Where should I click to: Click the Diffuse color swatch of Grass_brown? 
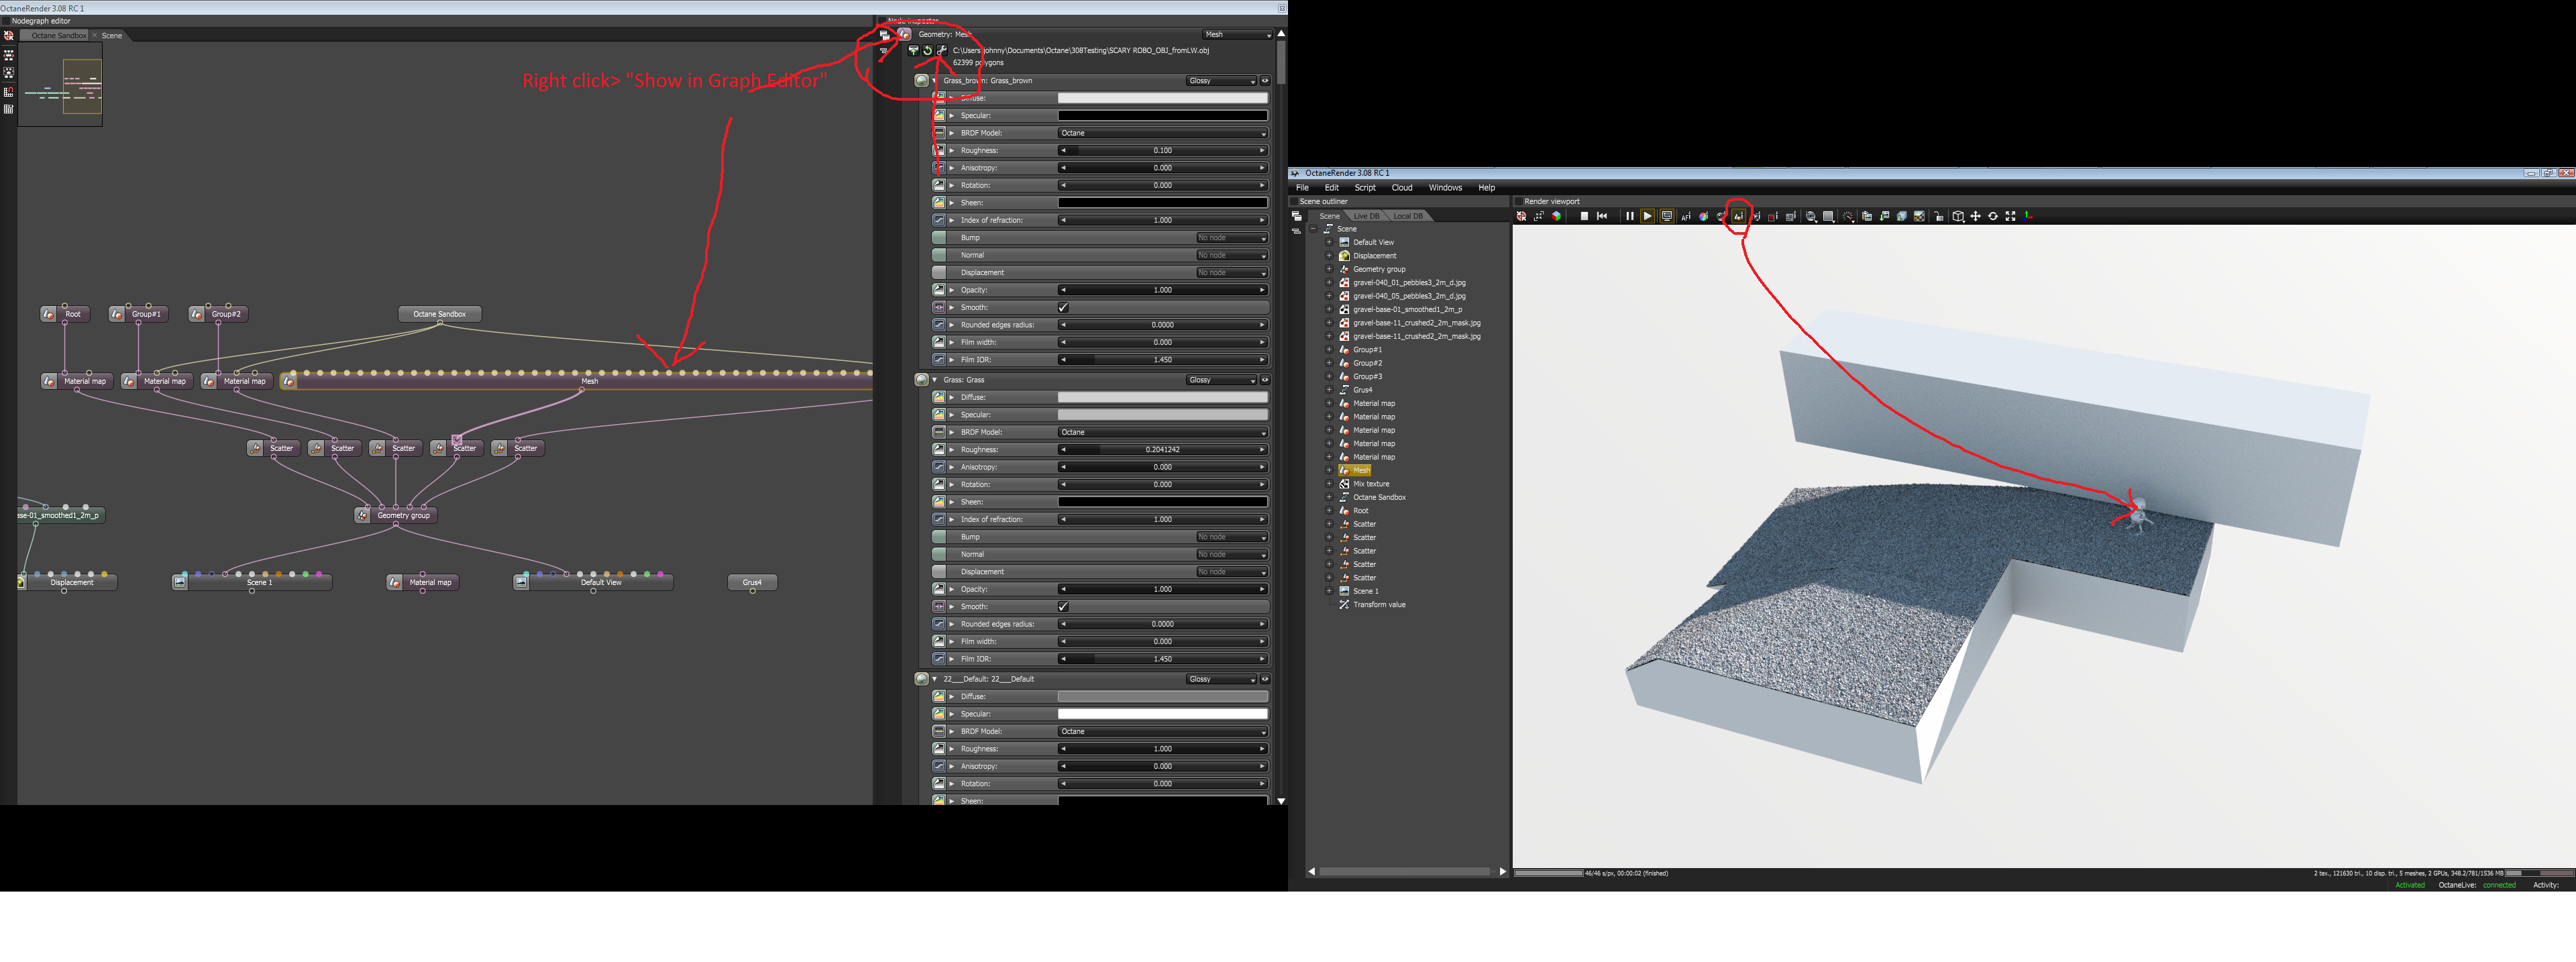click(x=1162, y=98)
